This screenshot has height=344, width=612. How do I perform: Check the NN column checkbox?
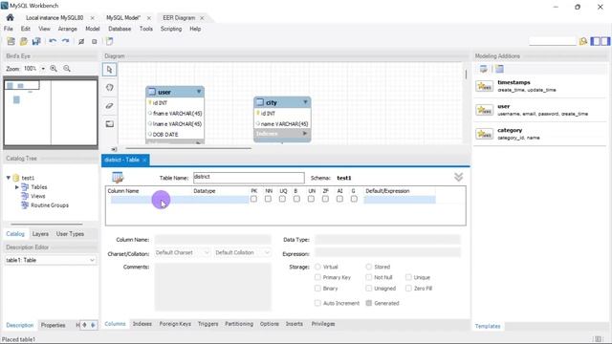268,200
